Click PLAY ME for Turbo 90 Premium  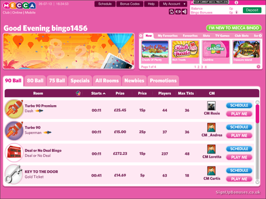[239, 114]
